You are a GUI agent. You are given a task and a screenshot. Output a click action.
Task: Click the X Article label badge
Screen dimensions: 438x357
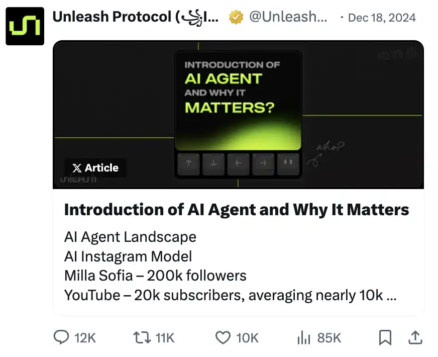(x=95, y=168)
